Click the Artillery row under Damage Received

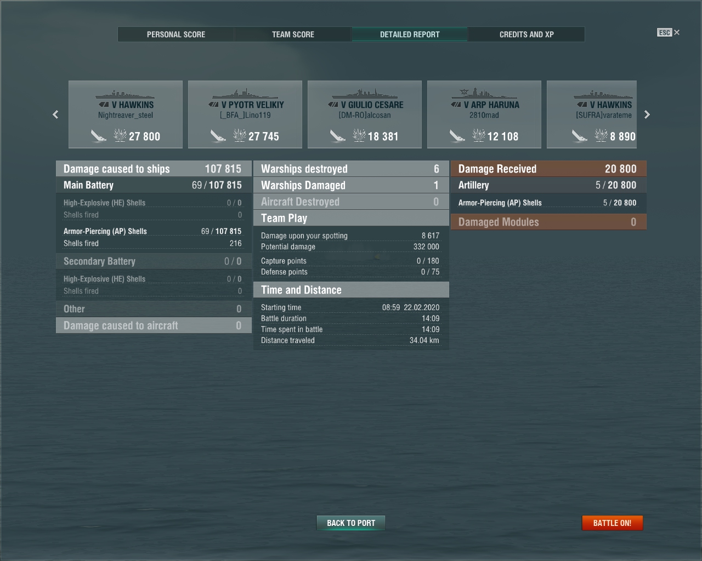[548, 185]
